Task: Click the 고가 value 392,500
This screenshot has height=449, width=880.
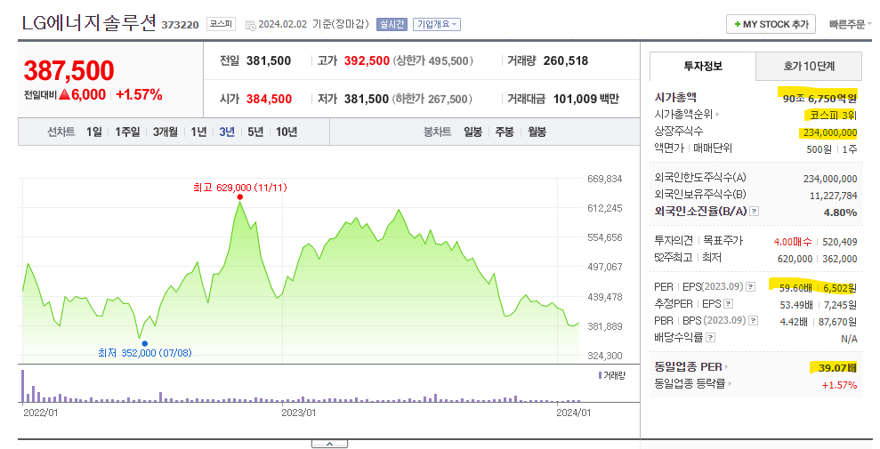Action: [367, 60]
